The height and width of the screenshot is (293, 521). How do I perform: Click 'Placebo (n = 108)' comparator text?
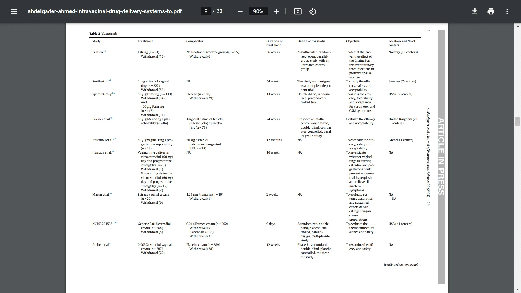[x=198, y=94]
